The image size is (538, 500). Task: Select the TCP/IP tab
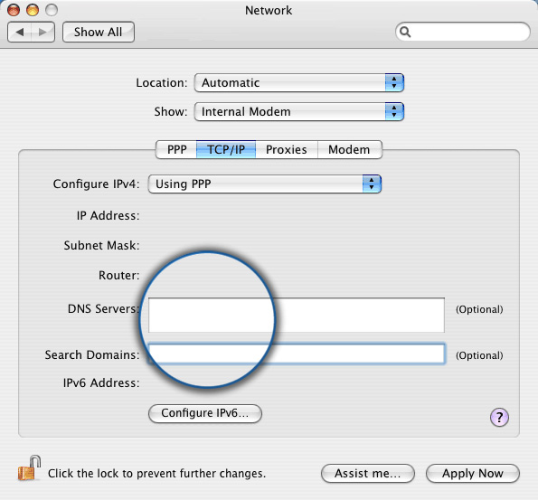226,149
